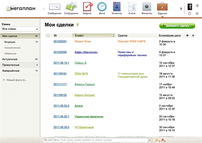Sort by № column header
This screenshot has width=202, height=143.
[x=55, y=35]
